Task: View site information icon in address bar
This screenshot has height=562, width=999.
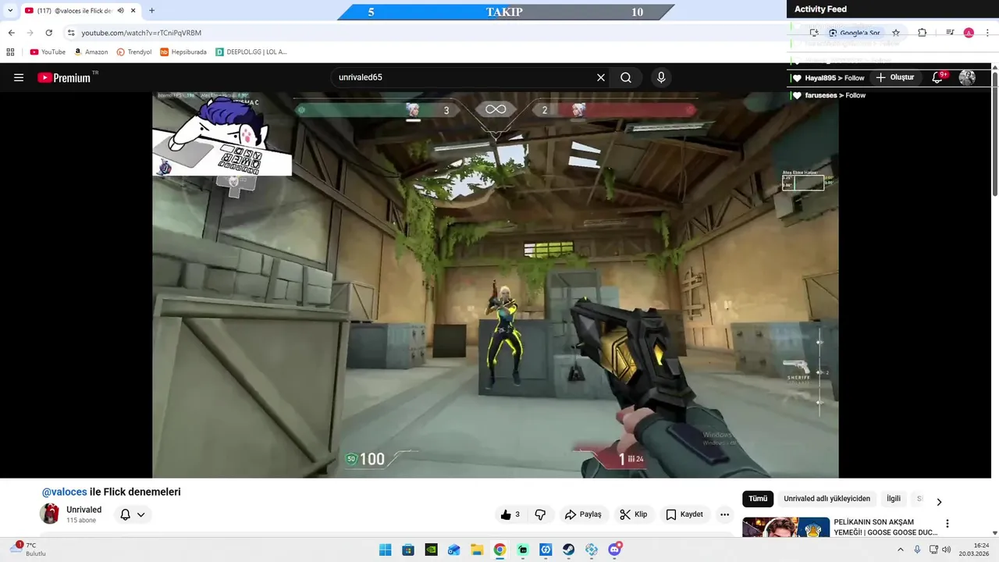Action: click(71, 33)
